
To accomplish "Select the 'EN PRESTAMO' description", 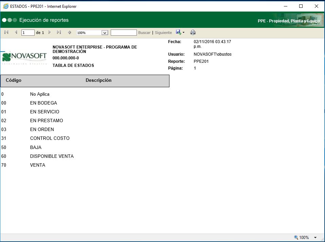I will 47,120.
